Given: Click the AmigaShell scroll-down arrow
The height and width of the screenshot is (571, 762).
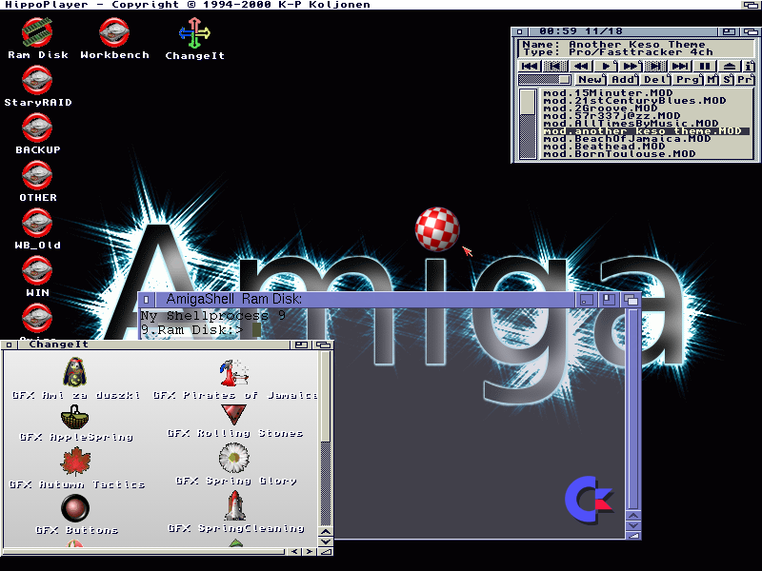Looking at the screenshot, I should click(x=632, y=525).
